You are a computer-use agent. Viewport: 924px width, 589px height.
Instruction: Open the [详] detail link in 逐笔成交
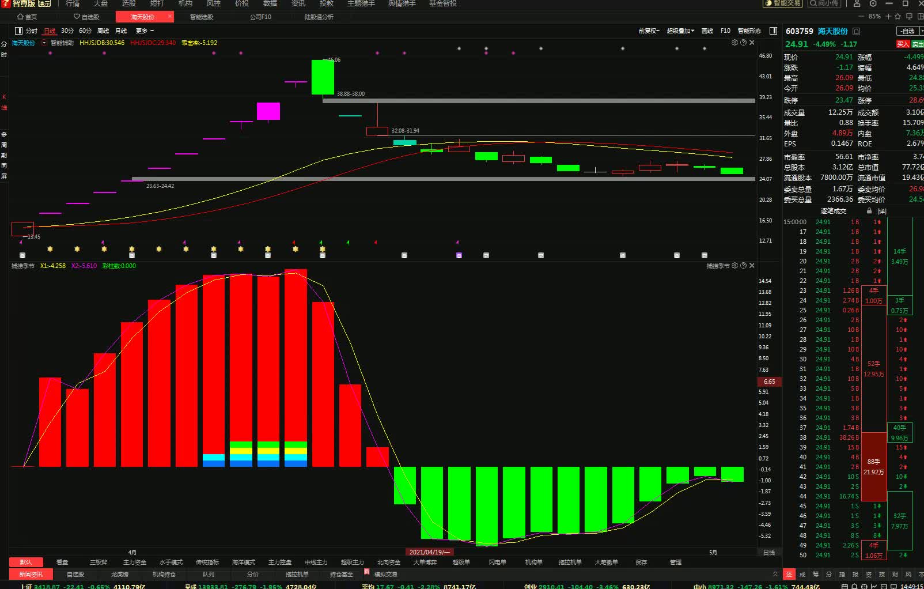[x=882, y=211]
